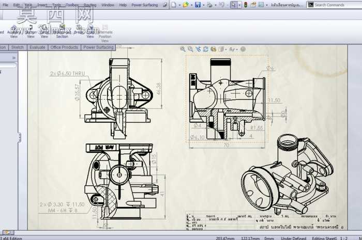
Task: Select the Break view tool
Action: [x=79, y=30]
